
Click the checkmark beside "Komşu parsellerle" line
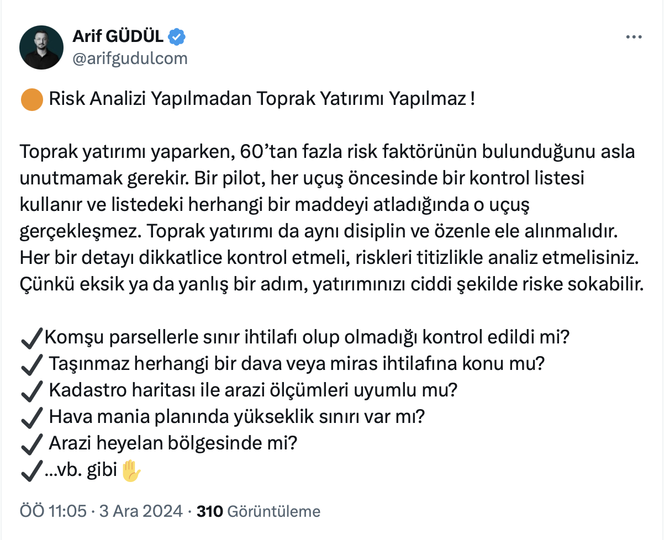pos(31,336)
